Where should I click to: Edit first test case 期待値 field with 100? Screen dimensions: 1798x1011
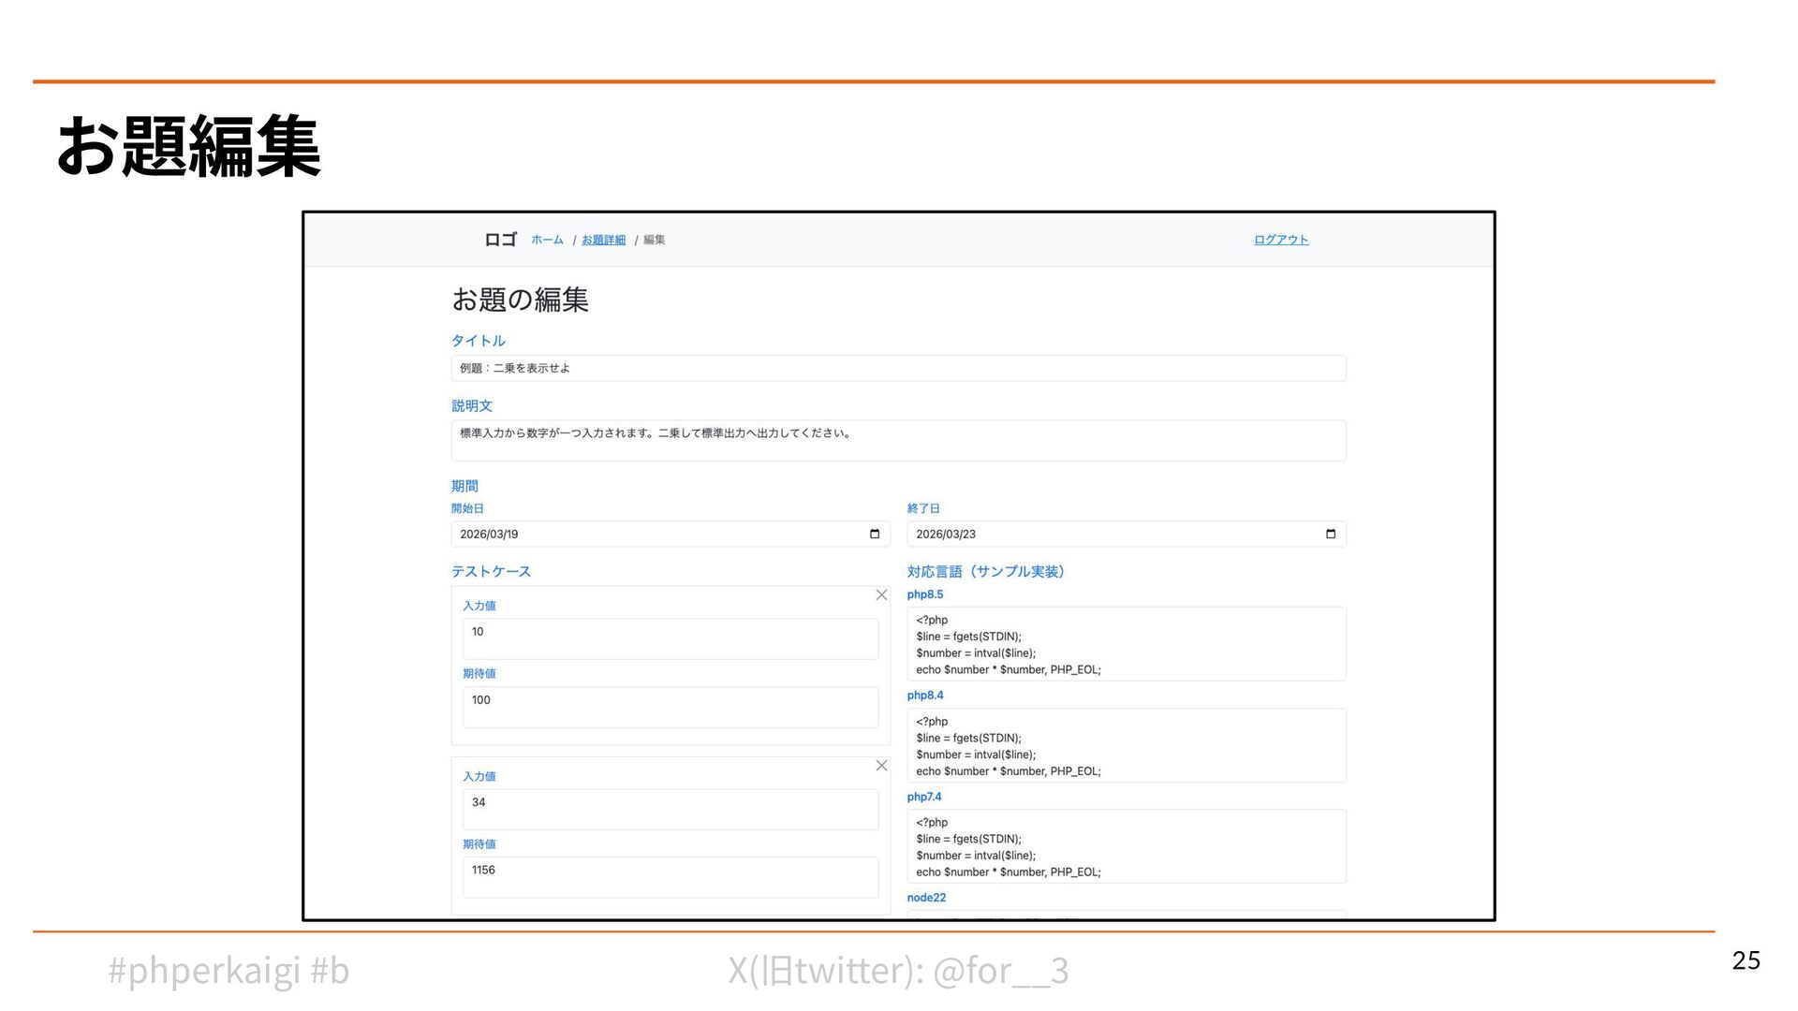(x=670, y=707)
